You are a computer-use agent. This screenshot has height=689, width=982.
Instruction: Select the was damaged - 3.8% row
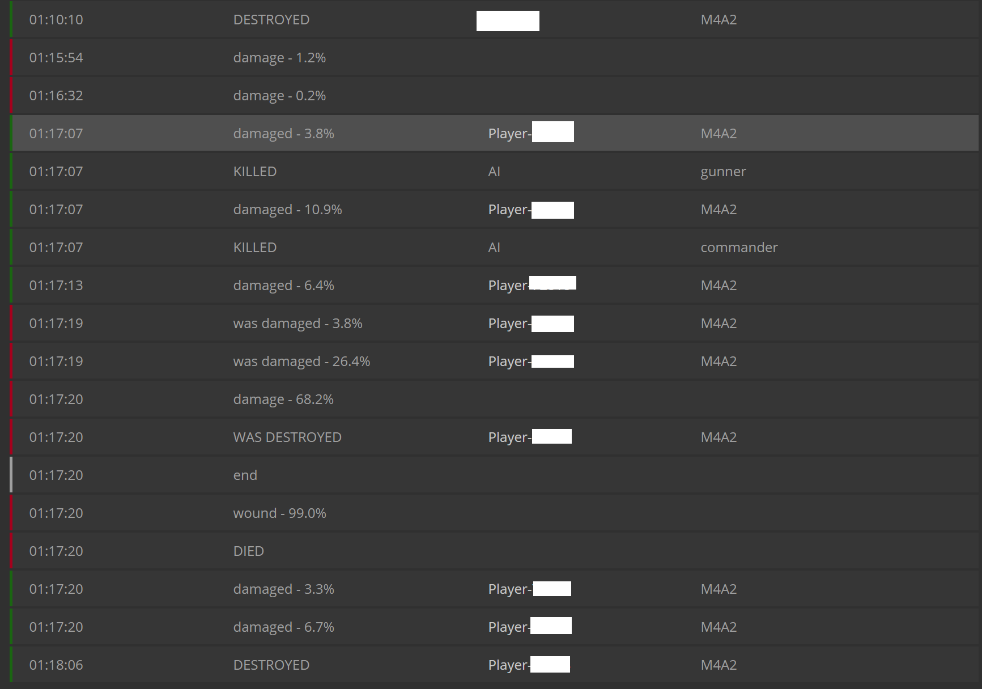tap(297, 324)
